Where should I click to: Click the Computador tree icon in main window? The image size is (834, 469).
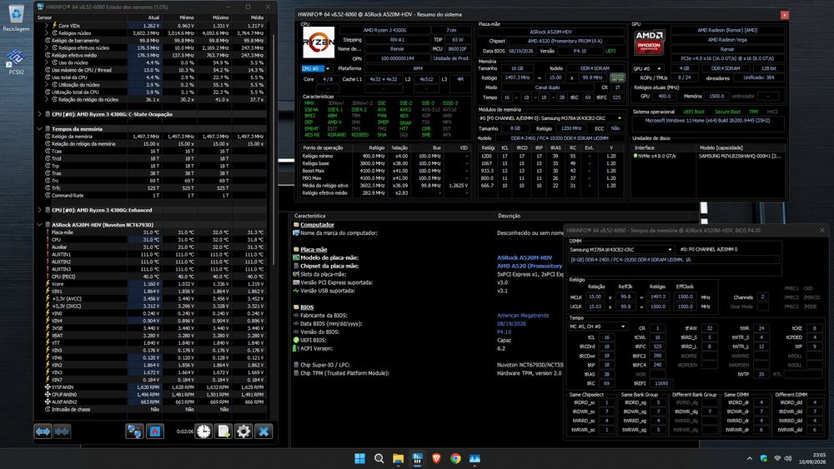tap(296, 225)
